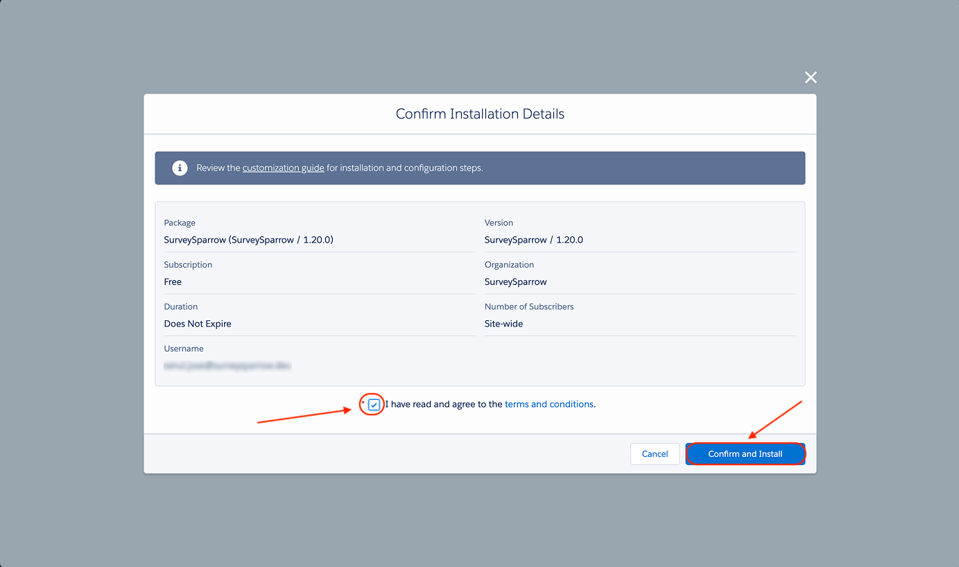959x567 pixels.
Task: Select the Version value SurveySparrow / 1.20.0
Action: pyautogui.click(x=533, y=240)
